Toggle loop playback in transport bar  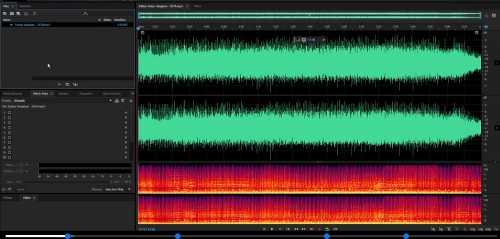[327, 229]
